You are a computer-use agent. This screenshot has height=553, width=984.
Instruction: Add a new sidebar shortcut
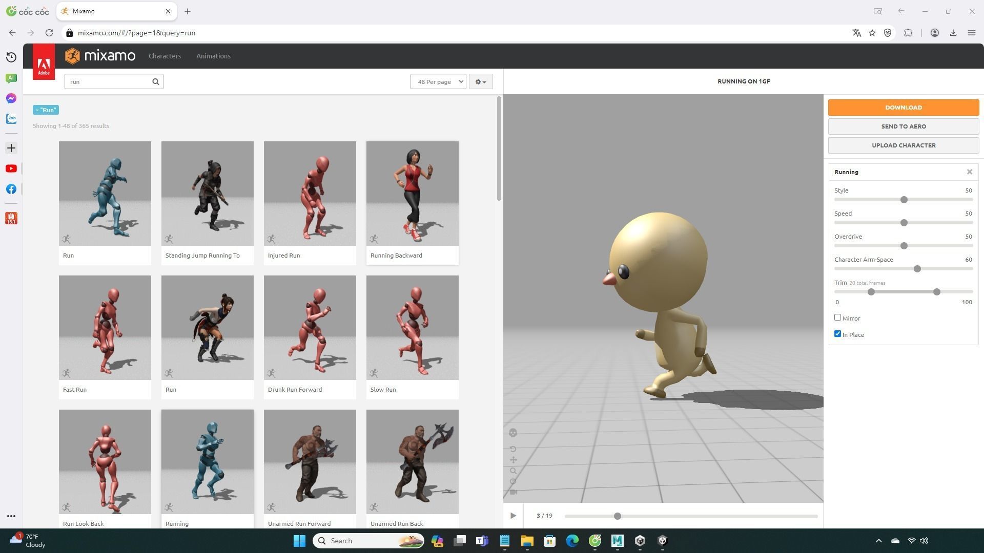click(11, 148)
